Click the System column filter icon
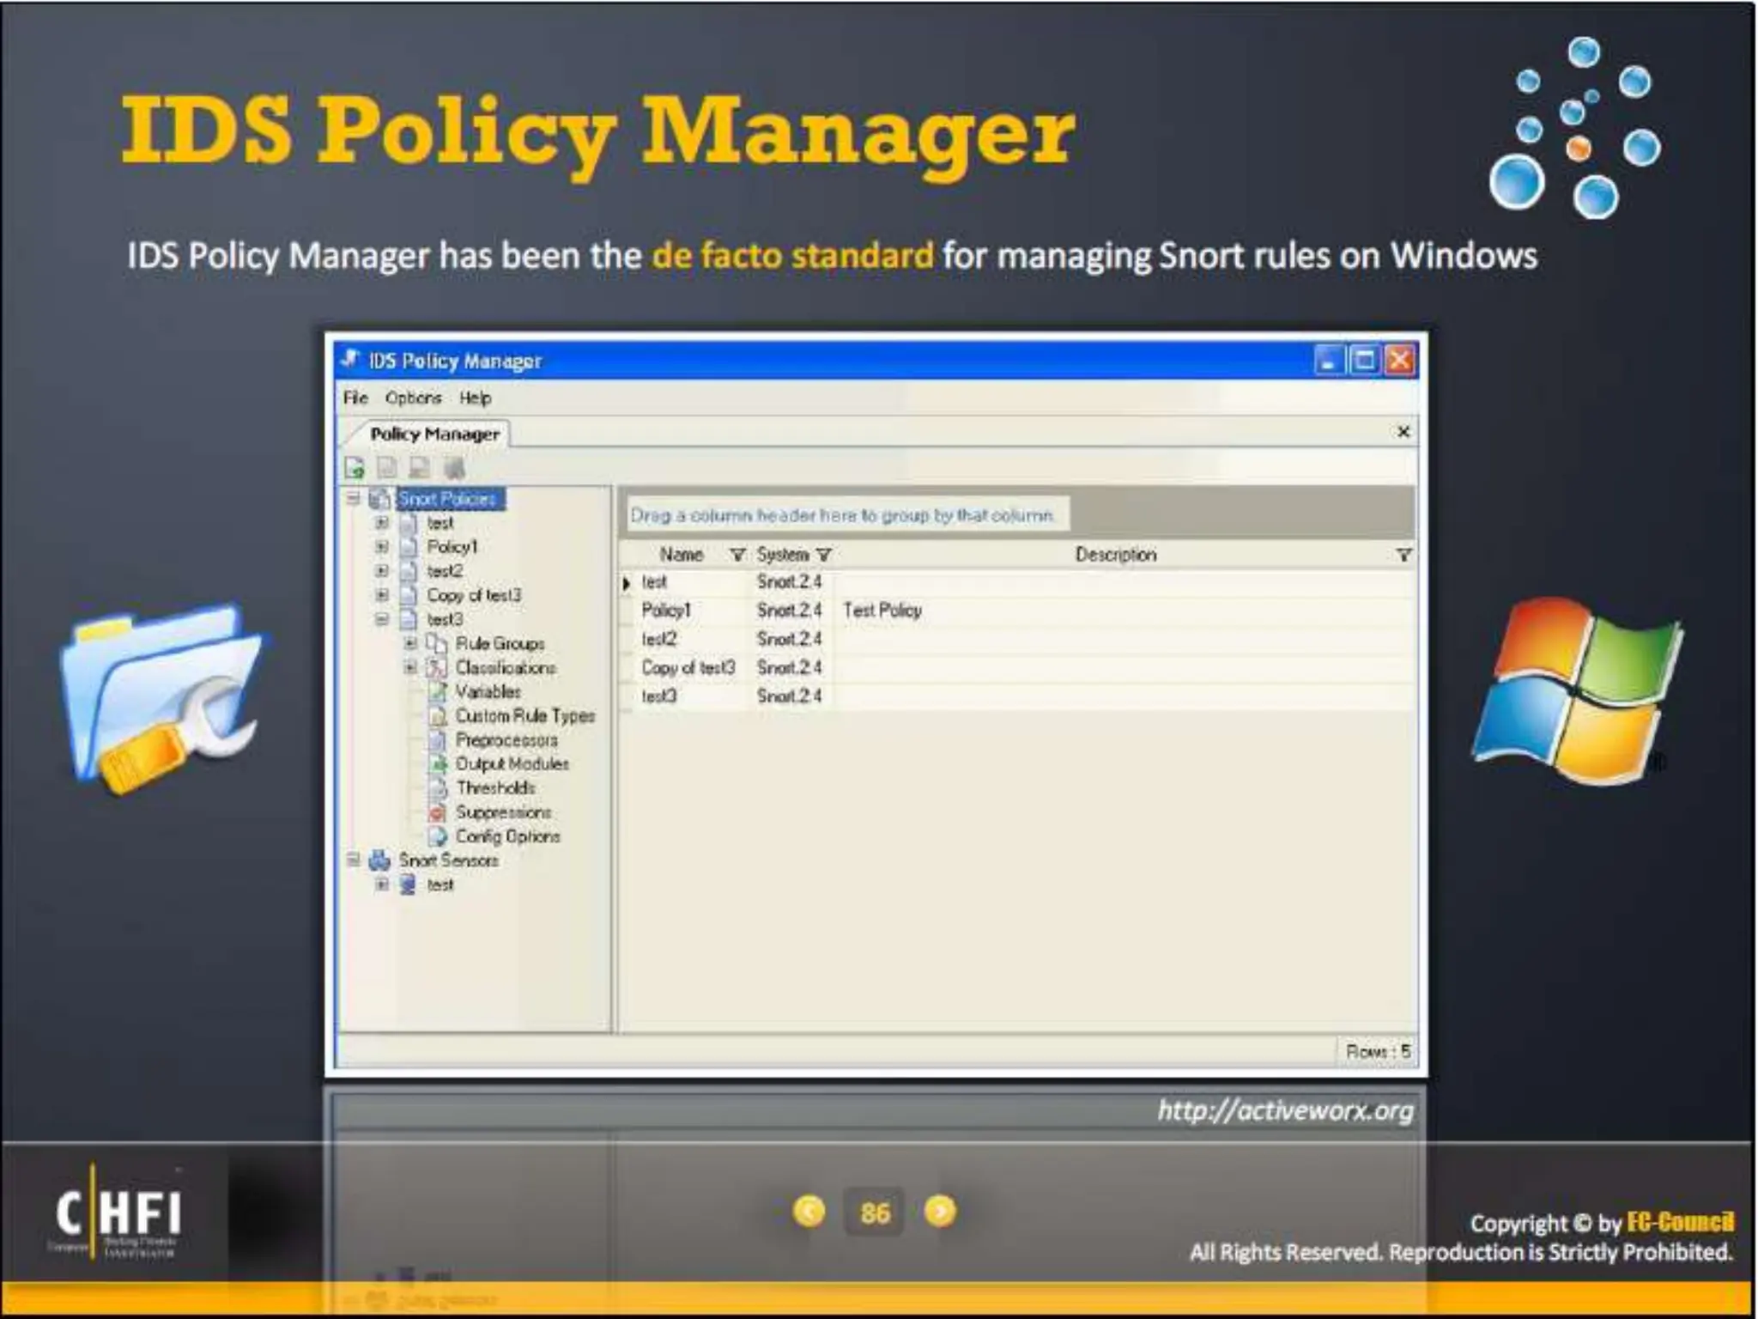This screenshot has height=1319, width=1758. 824,556
